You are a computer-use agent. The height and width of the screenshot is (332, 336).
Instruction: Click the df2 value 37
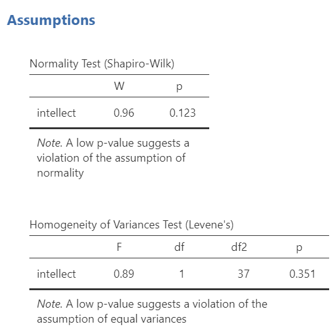(244, 274)
